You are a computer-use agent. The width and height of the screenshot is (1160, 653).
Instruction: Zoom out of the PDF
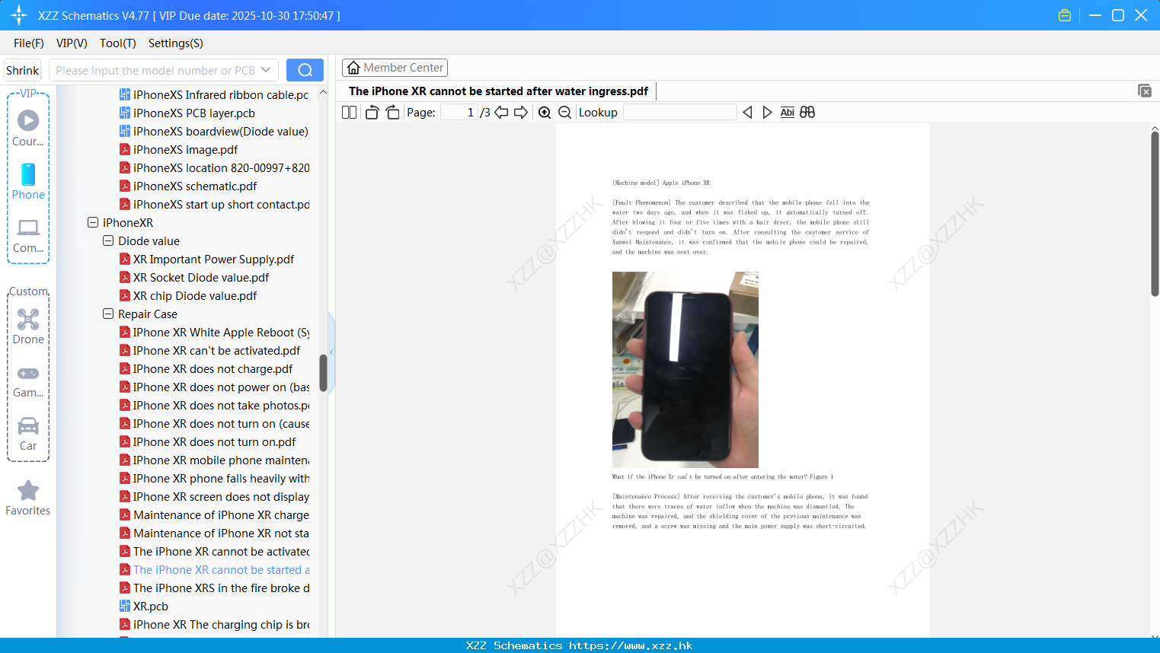click(x=565, y=112)
